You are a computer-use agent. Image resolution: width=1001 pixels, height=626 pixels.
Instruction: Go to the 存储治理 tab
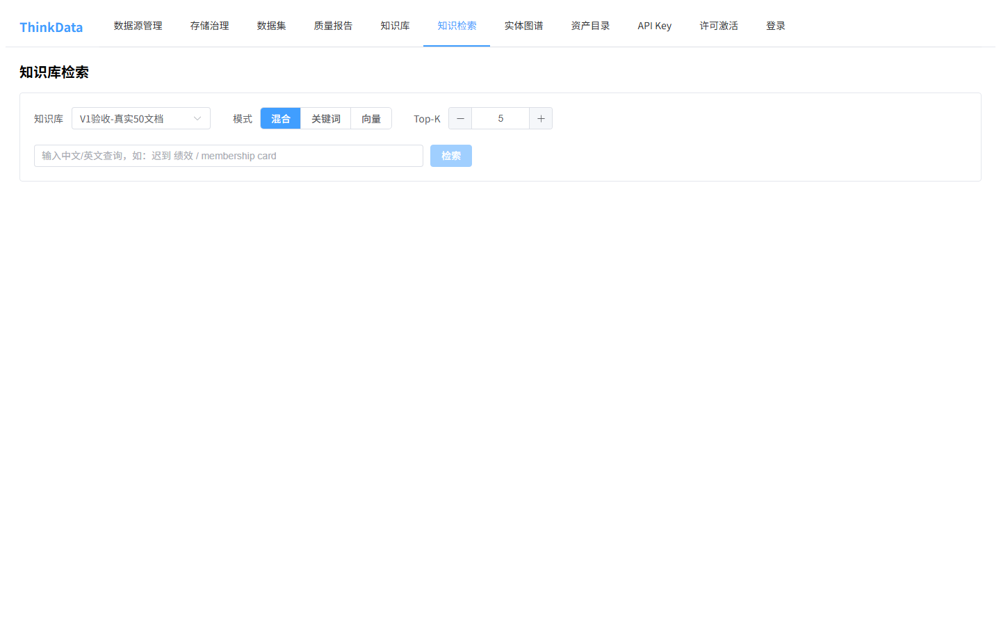209,26
